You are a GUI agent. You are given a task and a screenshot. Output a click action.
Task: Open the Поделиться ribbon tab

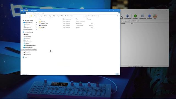tap(36, 13)
